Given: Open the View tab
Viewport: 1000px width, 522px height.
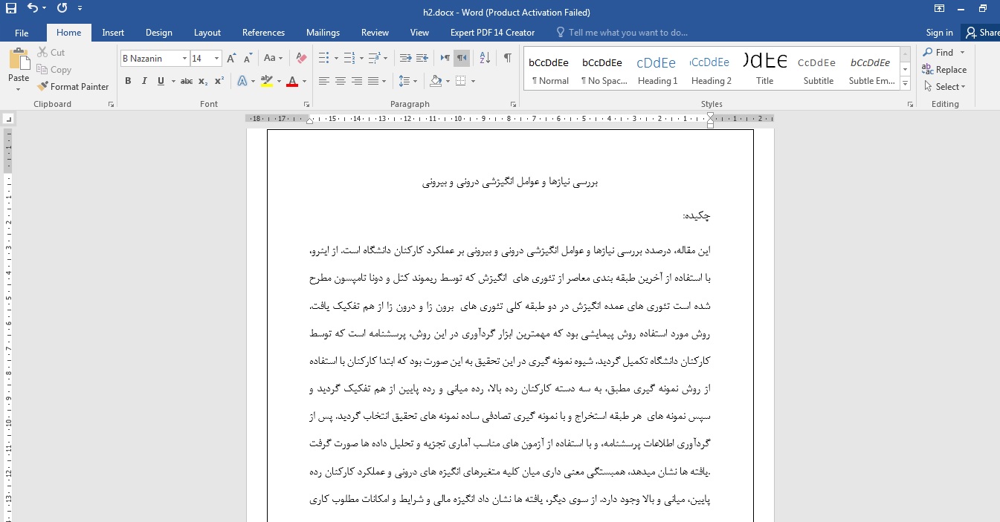Looking at the screenshot, I should coord(419,33).
